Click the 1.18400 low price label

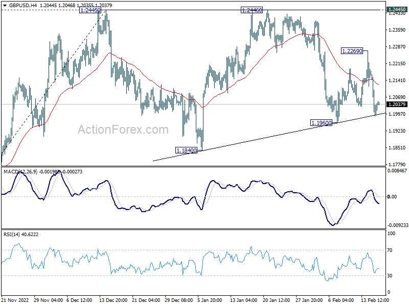[186, 150]
